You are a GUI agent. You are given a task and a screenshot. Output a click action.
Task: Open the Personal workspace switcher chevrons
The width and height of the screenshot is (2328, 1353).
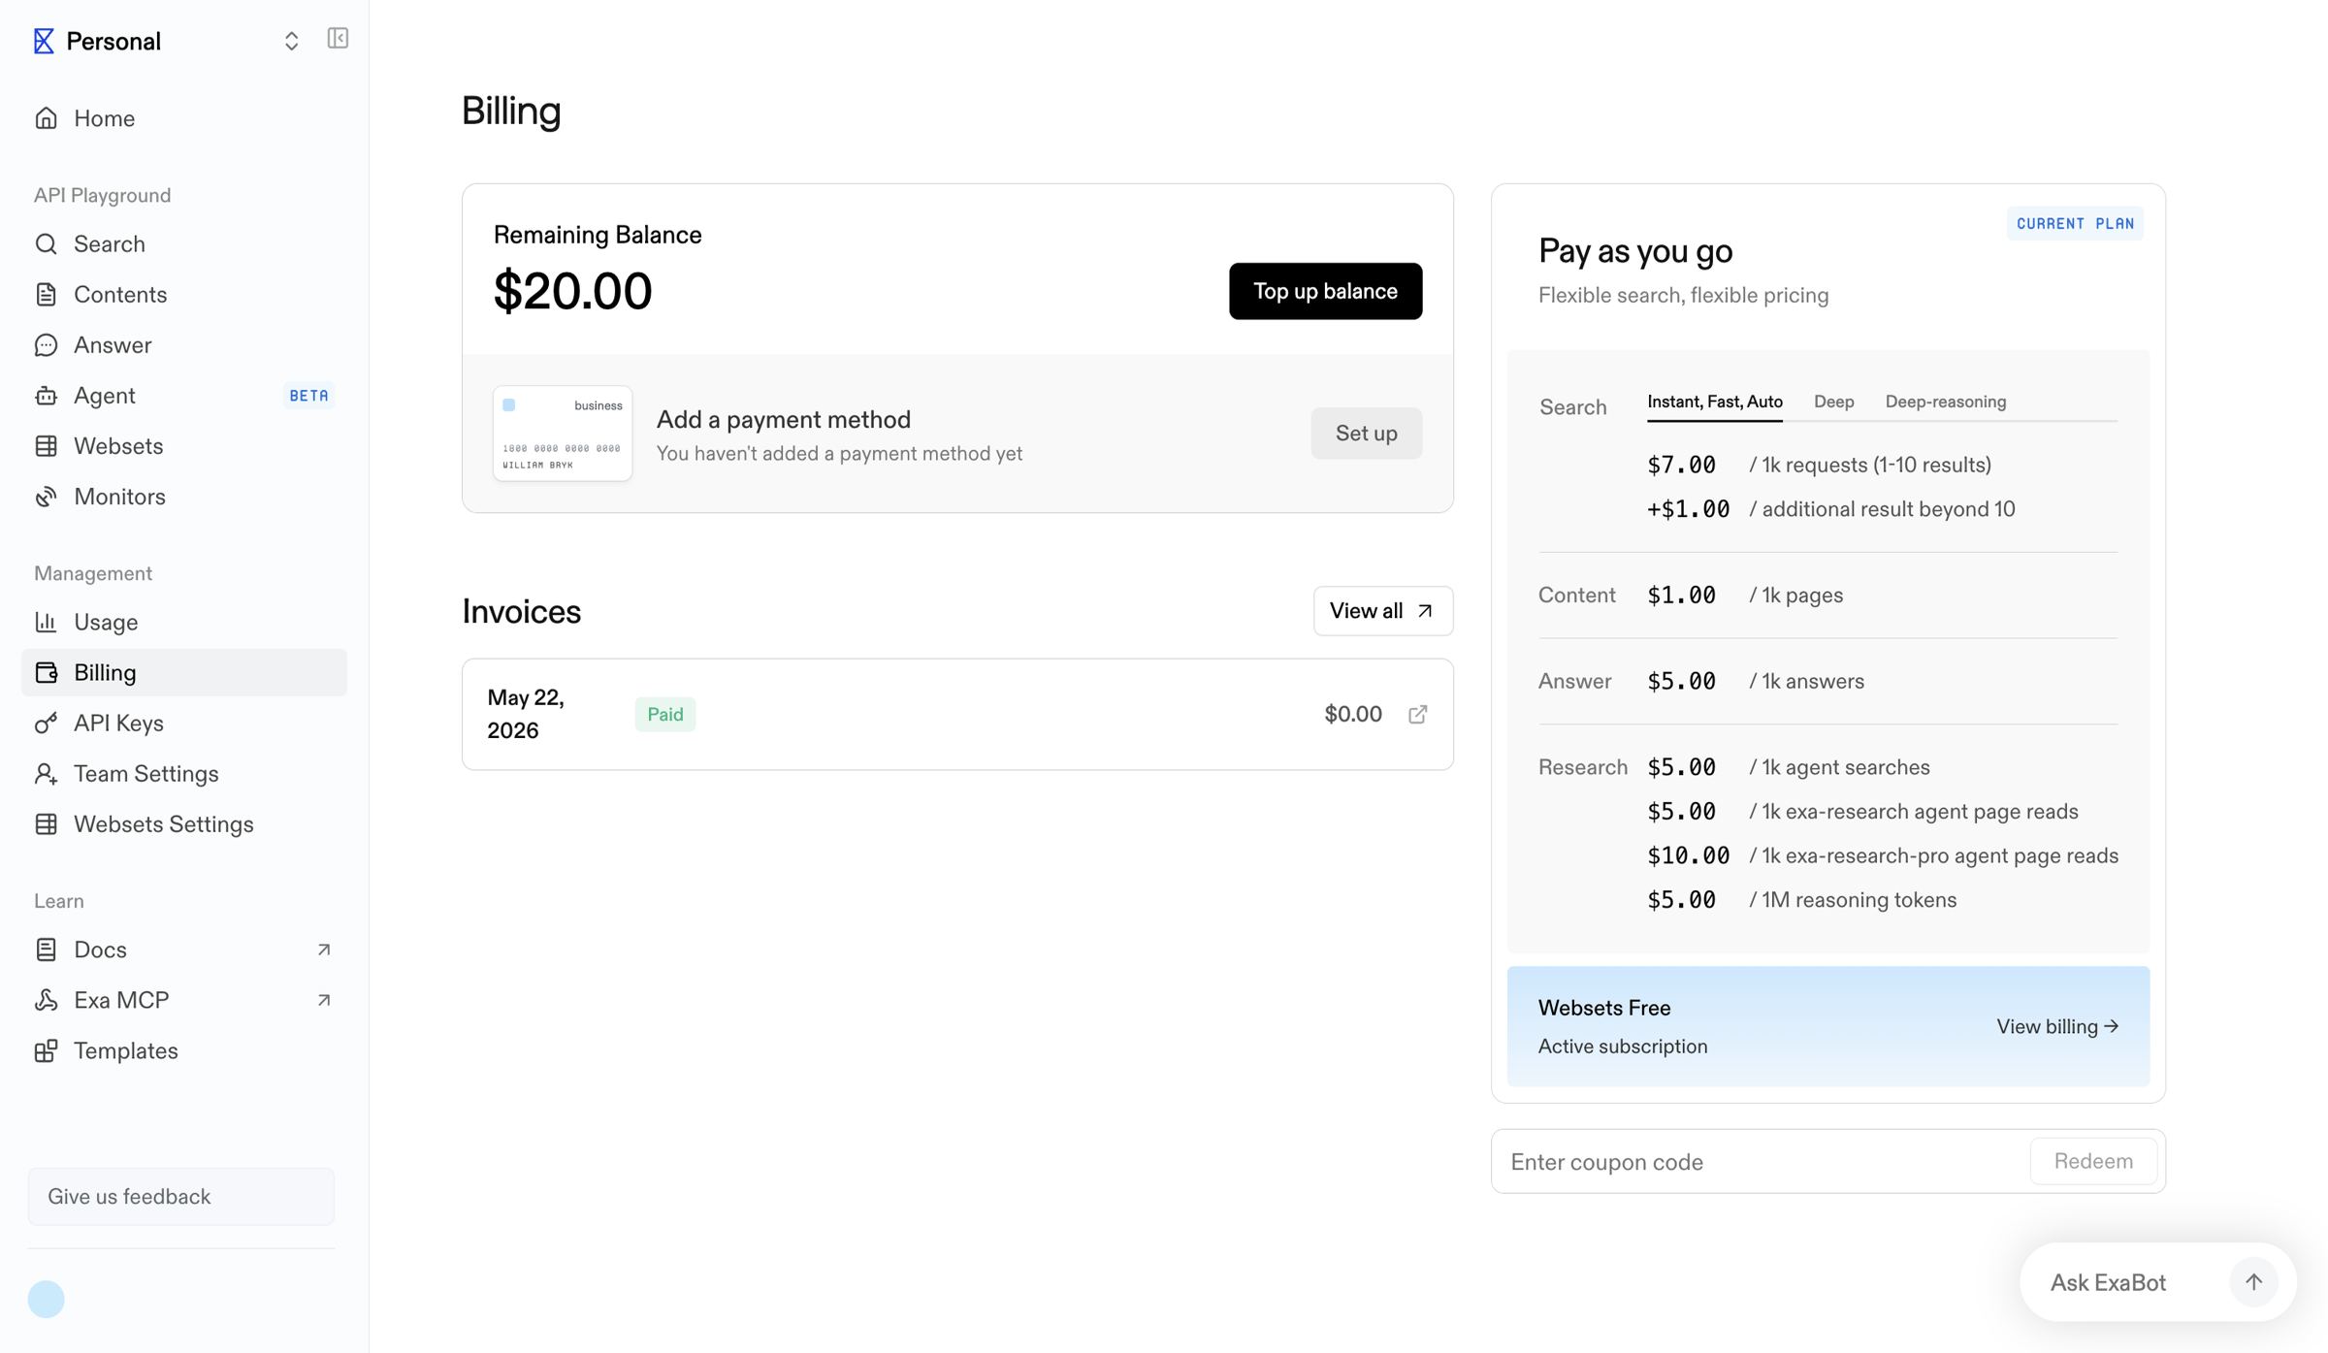(291, 41)
